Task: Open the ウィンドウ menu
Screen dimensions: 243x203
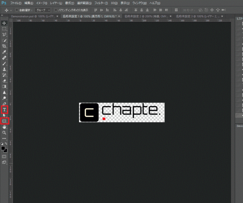Action: tap(139, 3)
